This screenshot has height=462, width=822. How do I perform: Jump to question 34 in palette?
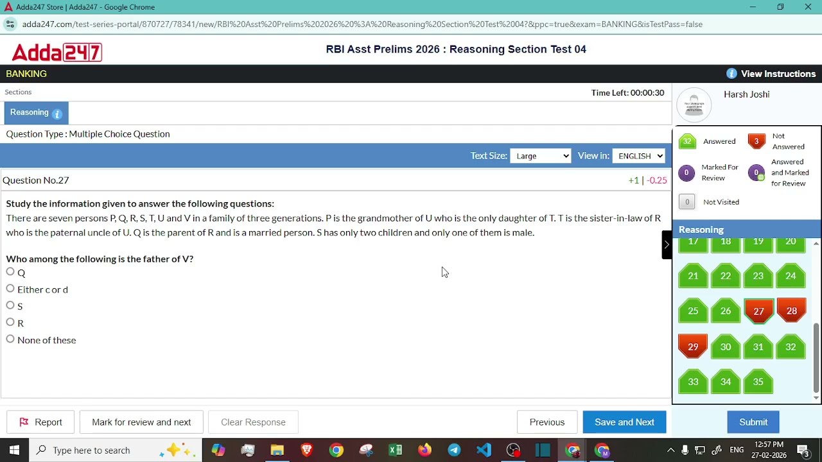click(x=726, y=382)
